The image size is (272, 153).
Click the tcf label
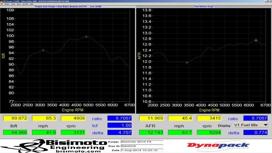click(95, 125)
